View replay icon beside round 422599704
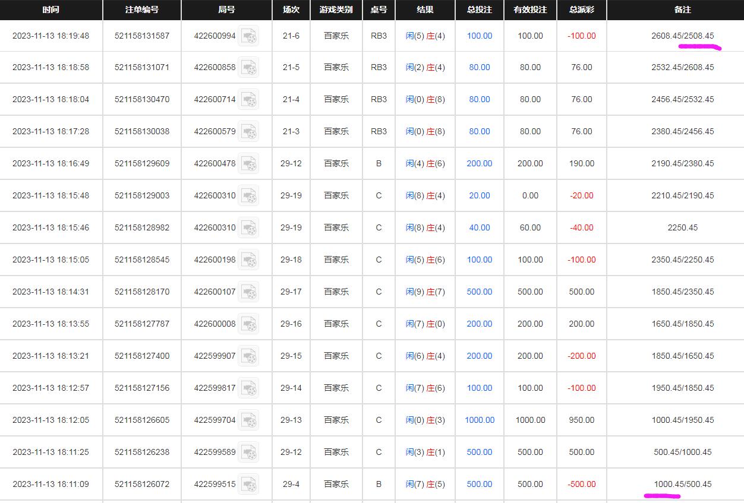The width and height of the screenshot is (744, 503). 248,420
